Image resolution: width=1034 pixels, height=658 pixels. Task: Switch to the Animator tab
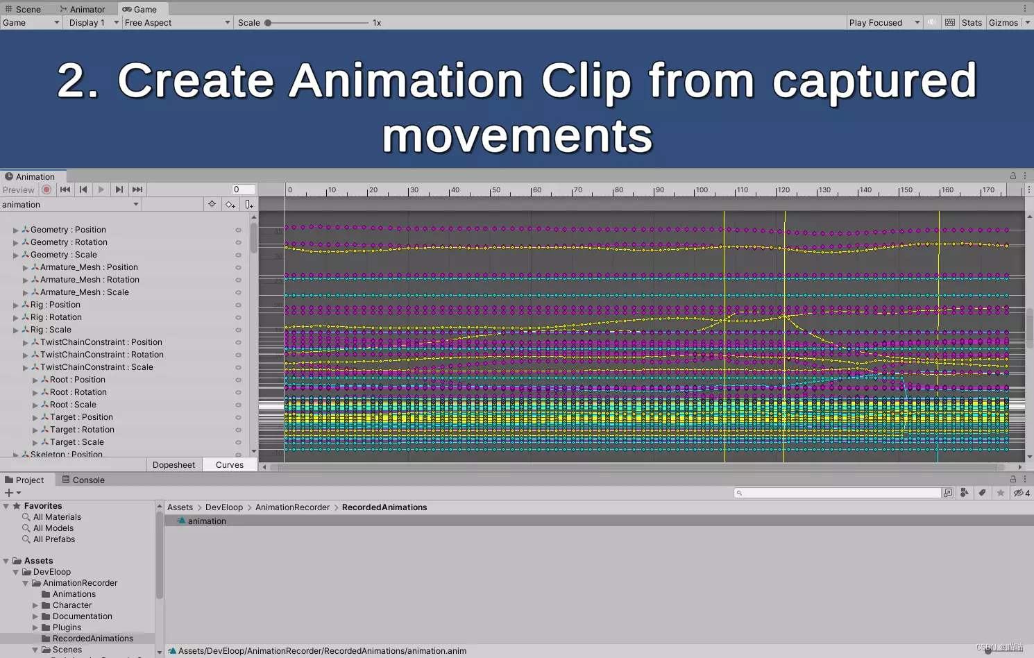pyautogui.click(x=83, y=9)
